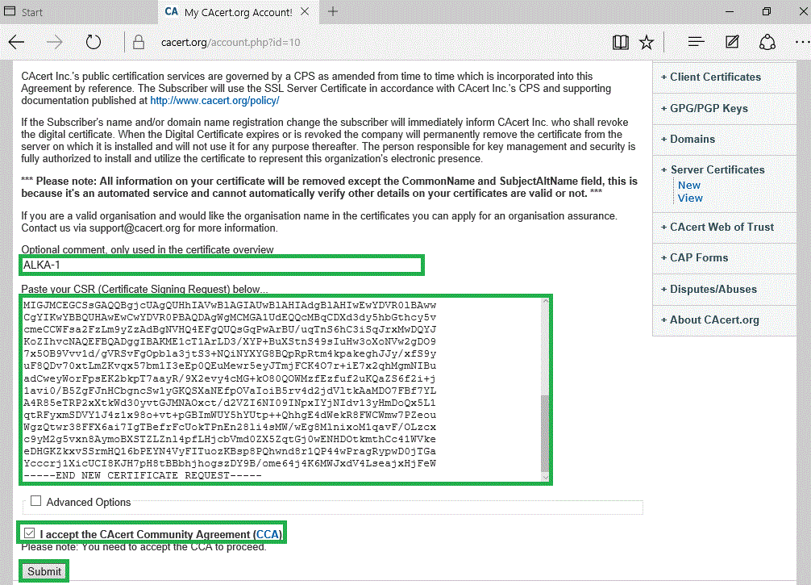811x585 pixels.
Task: Expand Client Certificates sidebar section
Action: (715, 77)
